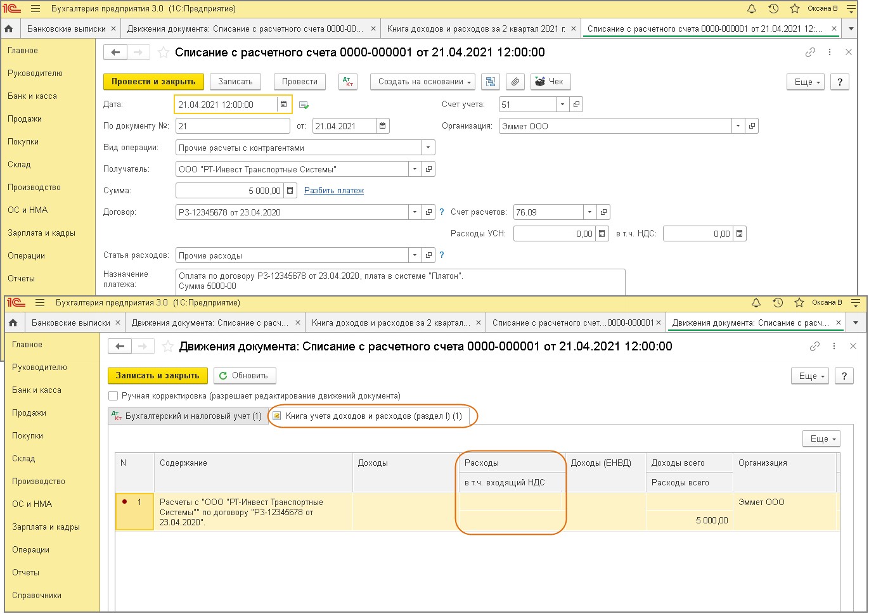Go back arrow in Списание document form
Viewport: 869px width, 614px height.
(x=115, y=53)
